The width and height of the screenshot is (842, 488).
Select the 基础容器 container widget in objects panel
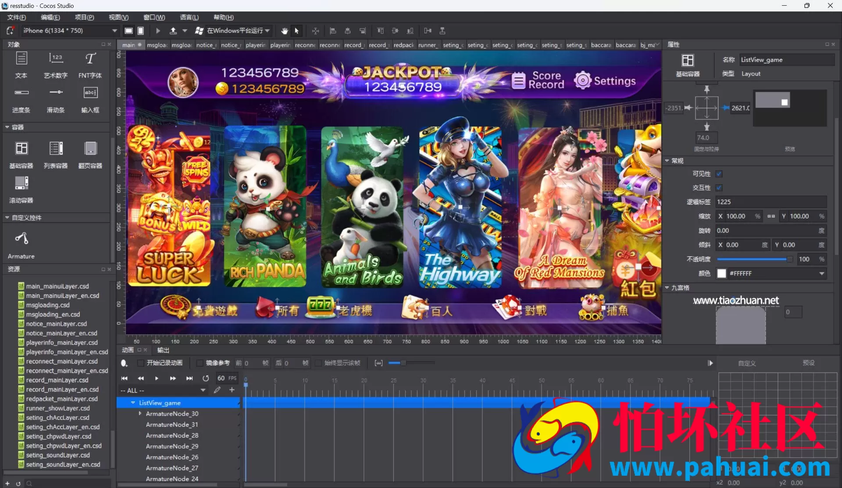(x=21, y=155)
